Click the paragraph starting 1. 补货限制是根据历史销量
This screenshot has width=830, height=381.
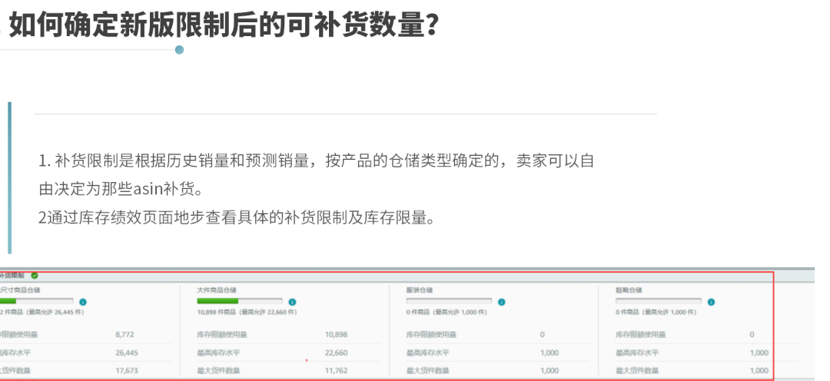pos(316,174)
